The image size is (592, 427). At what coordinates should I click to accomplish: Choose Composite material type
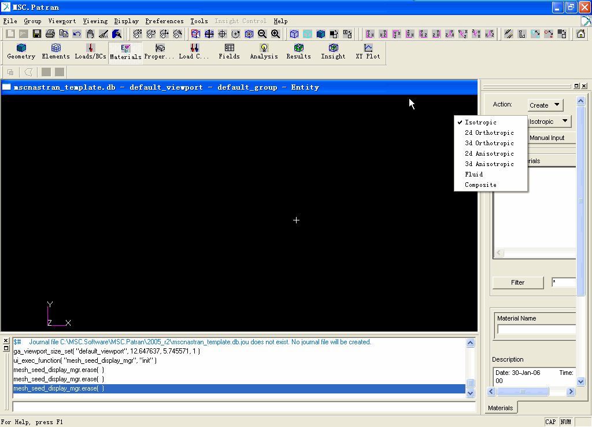[x=490, y=185]
